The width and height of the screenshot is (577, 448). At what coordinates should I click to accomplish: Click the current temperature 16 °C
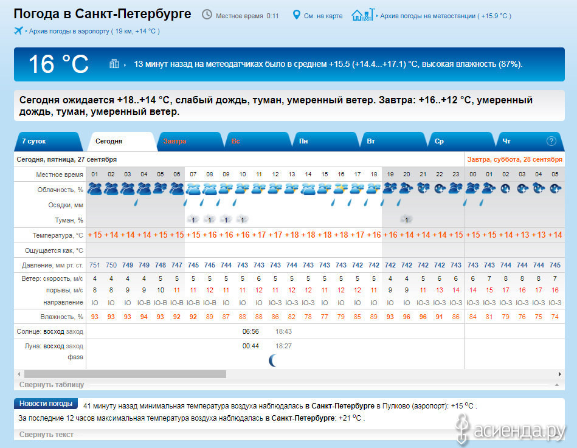tap(58, 64)
